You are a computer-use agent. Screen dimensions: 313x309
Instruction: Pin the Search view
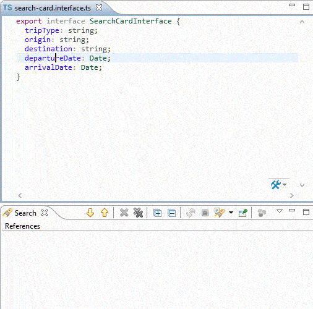pyautogui.click(x=243, y=213)
